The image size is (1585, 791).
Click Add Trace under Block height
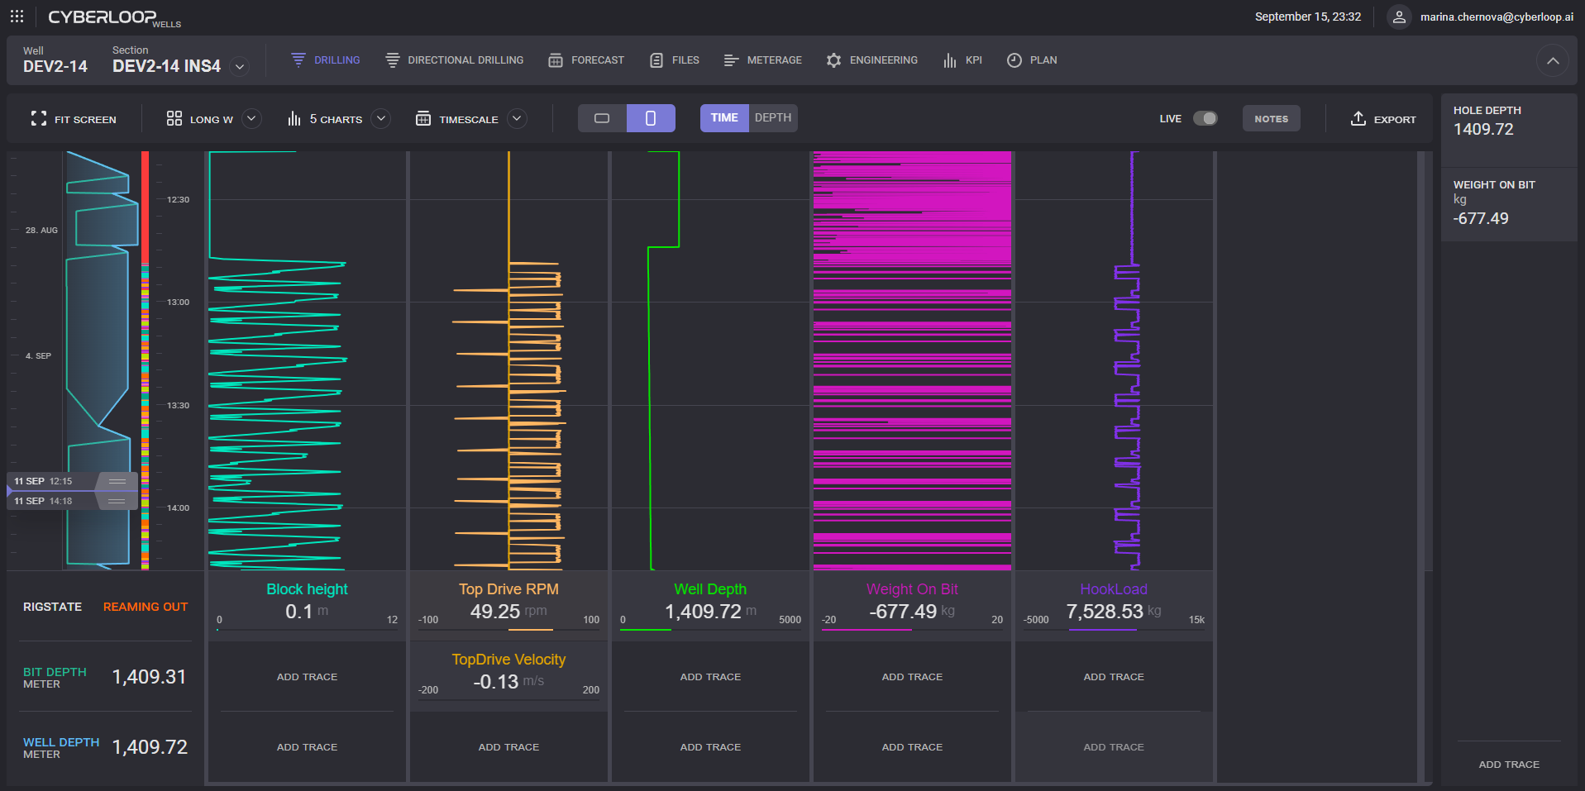307,677
